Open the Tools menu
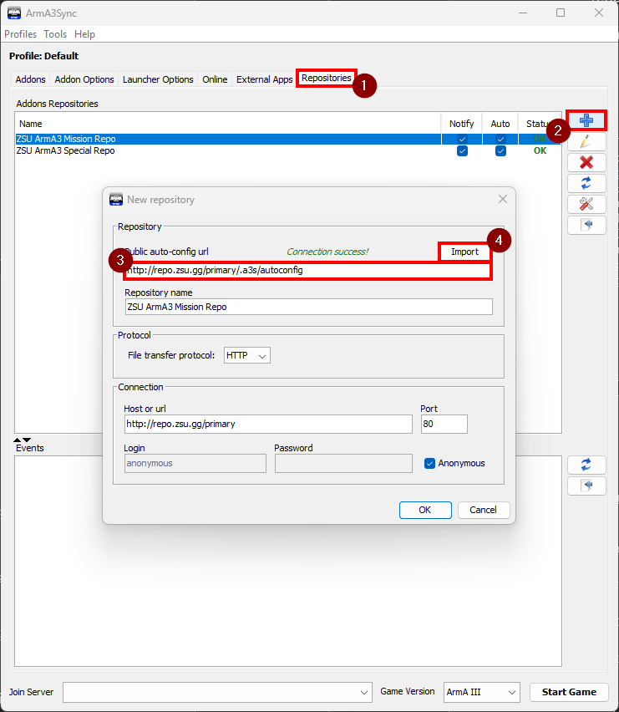Image resolution: width=619 pixels, height=712 pixels. point(55,34)
